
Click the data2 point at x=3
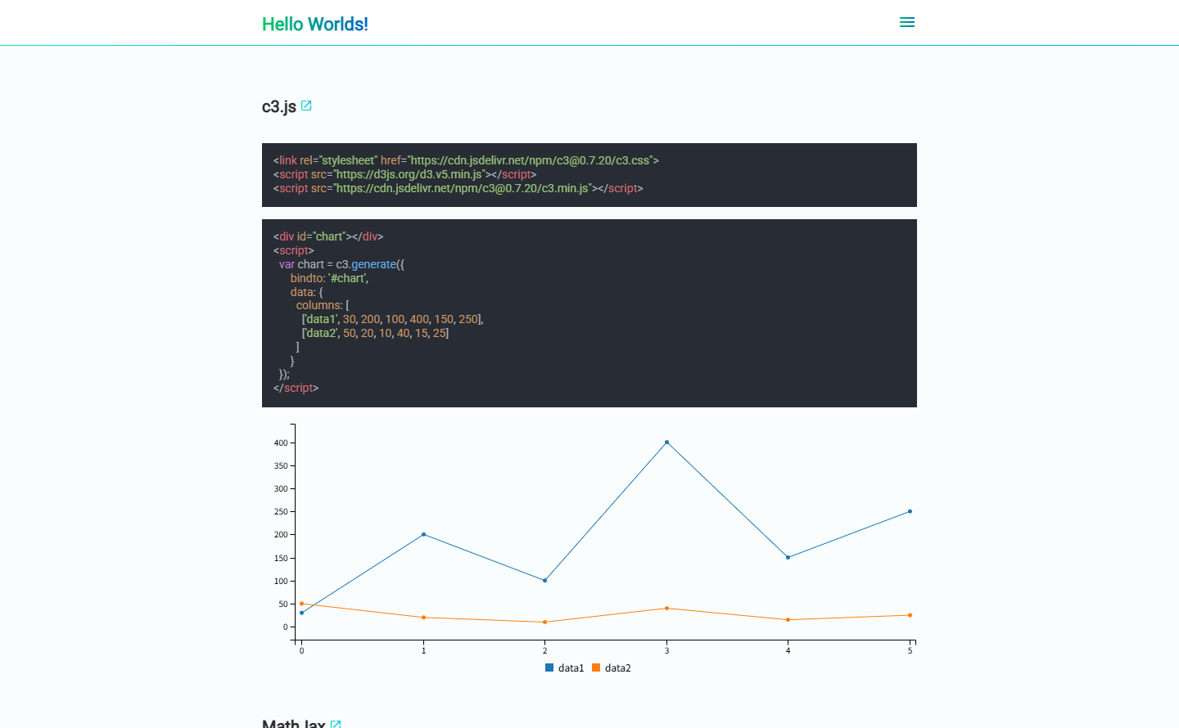click(666, 609)
